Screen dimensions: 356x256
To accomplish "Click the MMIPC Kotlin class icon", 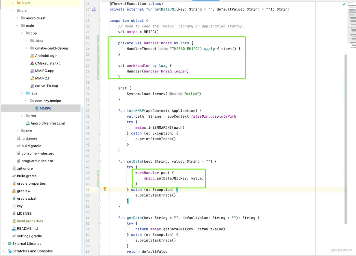I will click(37, 108).
